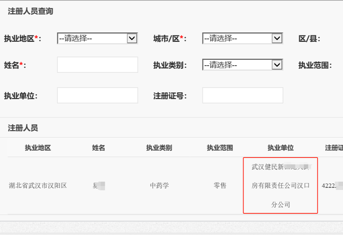The width and height of the screenshot is (343, 235).
Task: Click the 注册人员查询 heading
Action: click(30, 11)
